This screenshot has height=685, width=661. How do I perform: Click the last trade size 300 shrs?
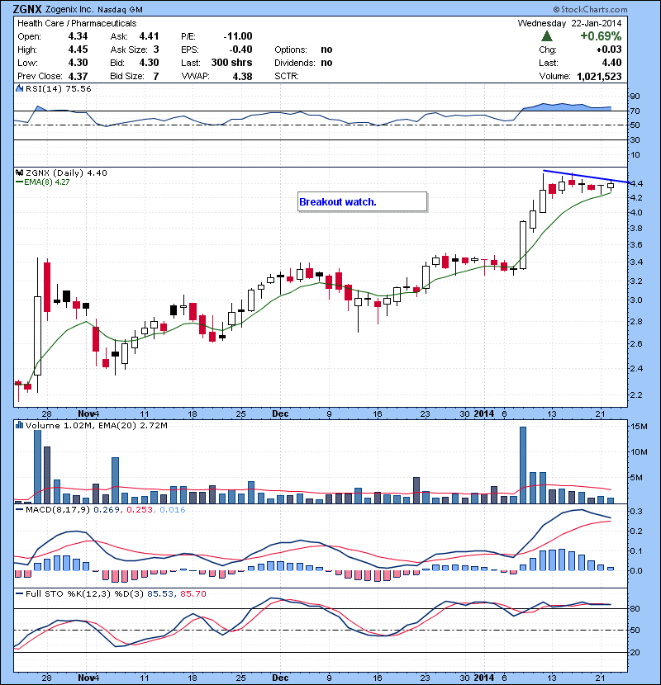232,63
